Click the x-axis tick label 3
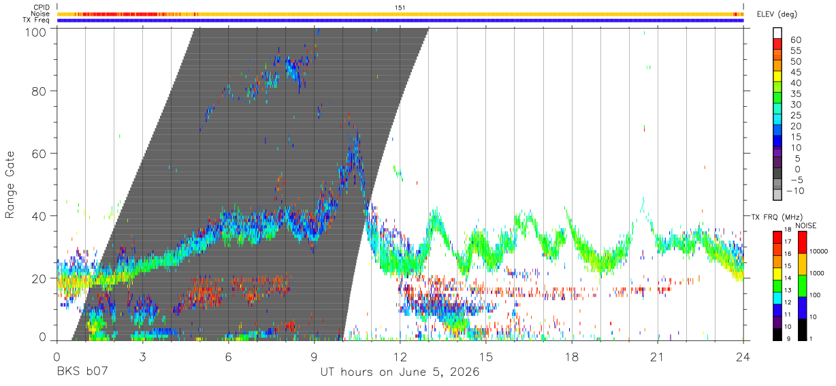836x386 pixels. click(143, 357)
